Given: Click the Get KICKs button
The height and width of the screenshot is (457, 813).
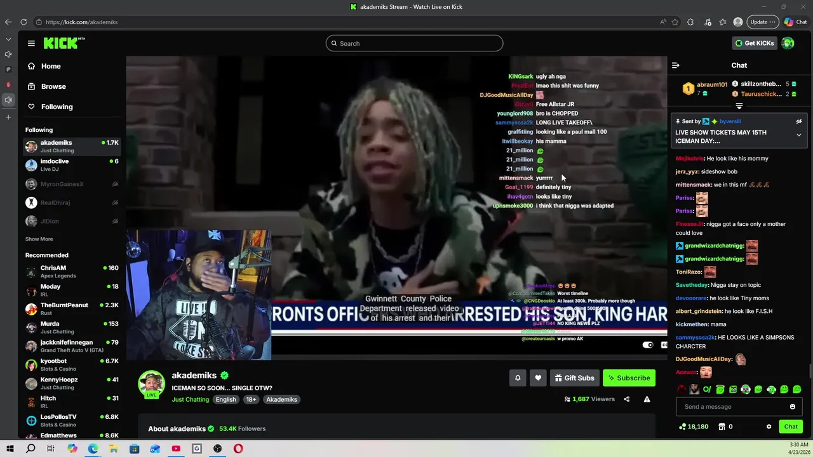Looking at the screenshot, I should (x=755, y=43).
